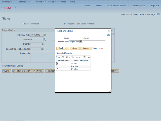Expand the Favorites menu

coord(7,2)
